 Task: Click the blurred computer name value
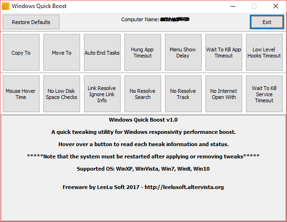pyautogui.click(x=175, y=20)
